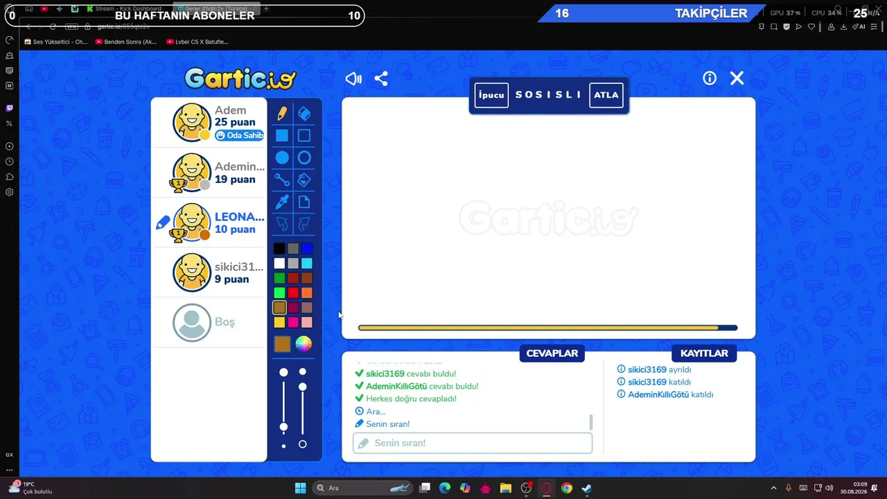Open the Windows Start menu
Image resolution: width=887 pixels, height=499 pixels.
tap(301, 488)
